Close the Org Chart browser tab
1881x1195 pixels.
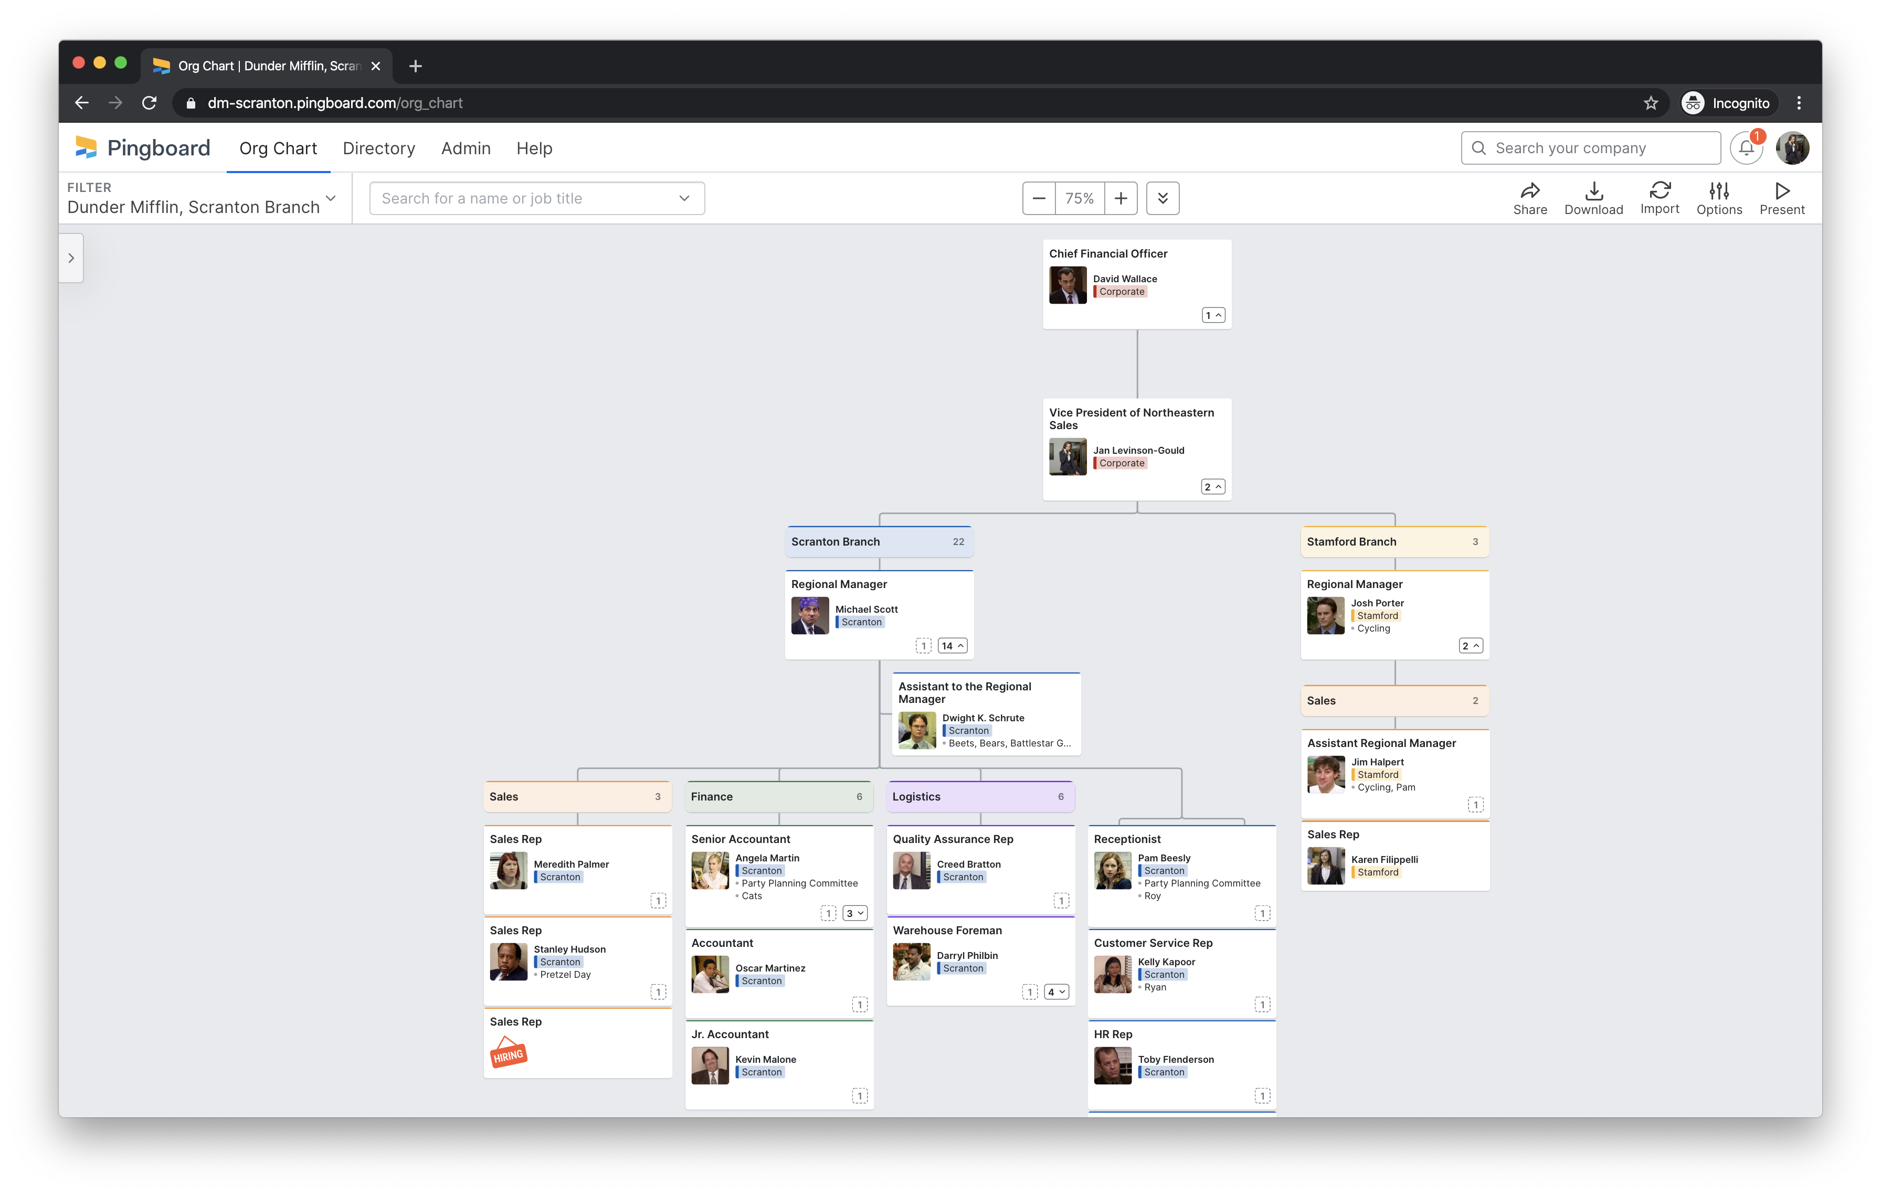coord(376,66)
